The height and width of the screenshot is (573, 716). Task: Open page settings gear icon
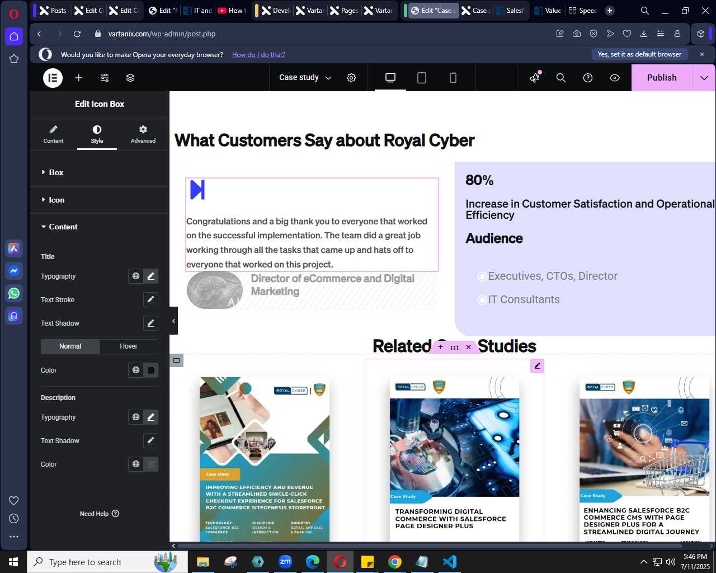(351, 78)
